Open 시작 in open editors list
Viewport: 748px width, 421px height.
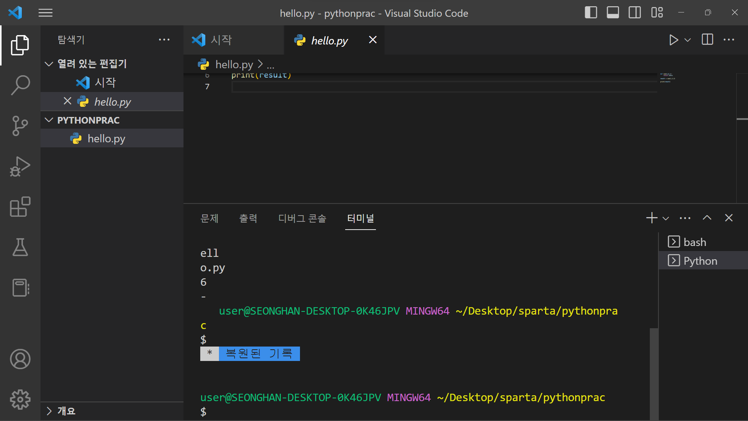coord(112,83)
